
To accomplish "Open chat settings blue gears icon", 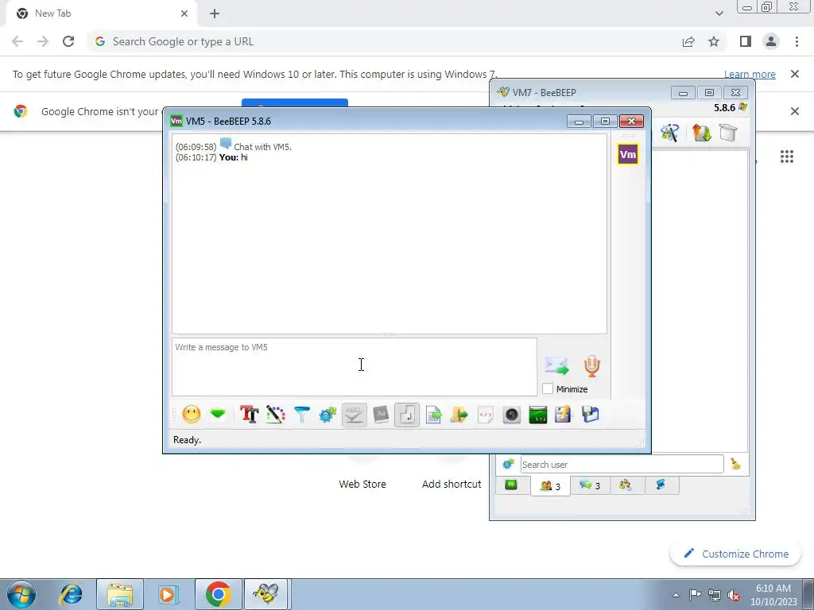I will pos(328,415).
